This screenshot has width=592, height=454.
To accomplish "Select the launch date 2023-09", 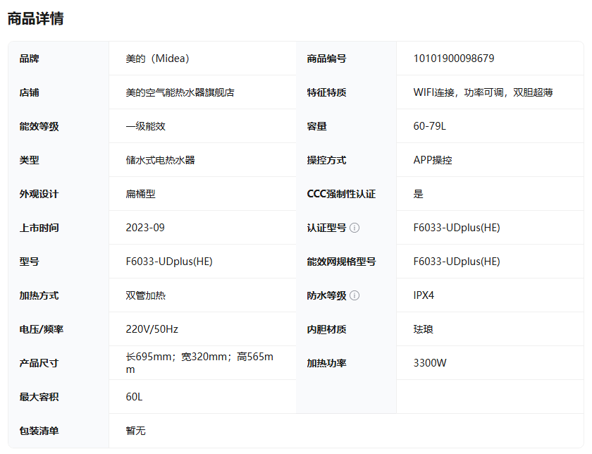I will pyautogui.click(x=145, y=228).
